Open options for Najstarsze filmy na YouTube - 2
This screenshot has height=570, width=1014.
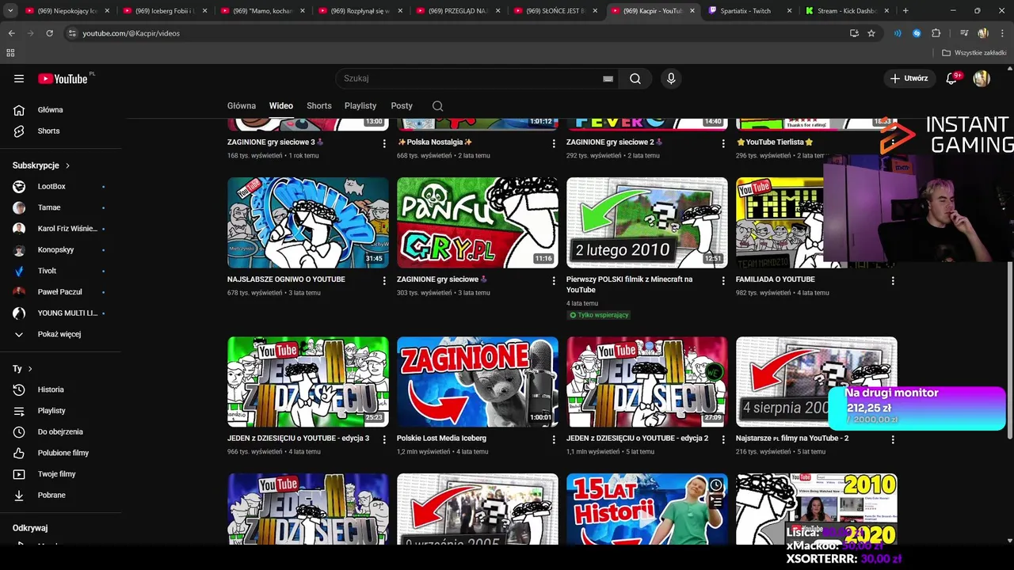tap(893, 439)
